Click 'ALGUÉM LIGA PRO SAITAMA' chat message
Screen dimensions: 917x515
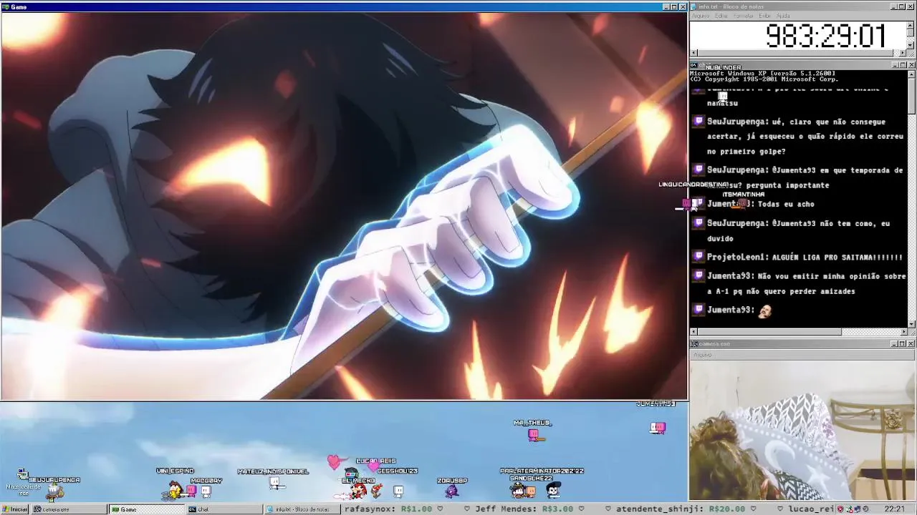837,257
